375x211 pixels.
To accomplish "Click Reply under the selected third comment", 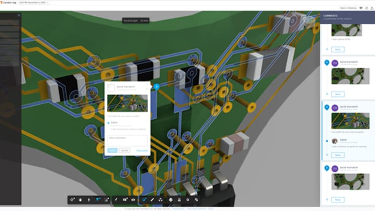I will [x=338, y=155].
